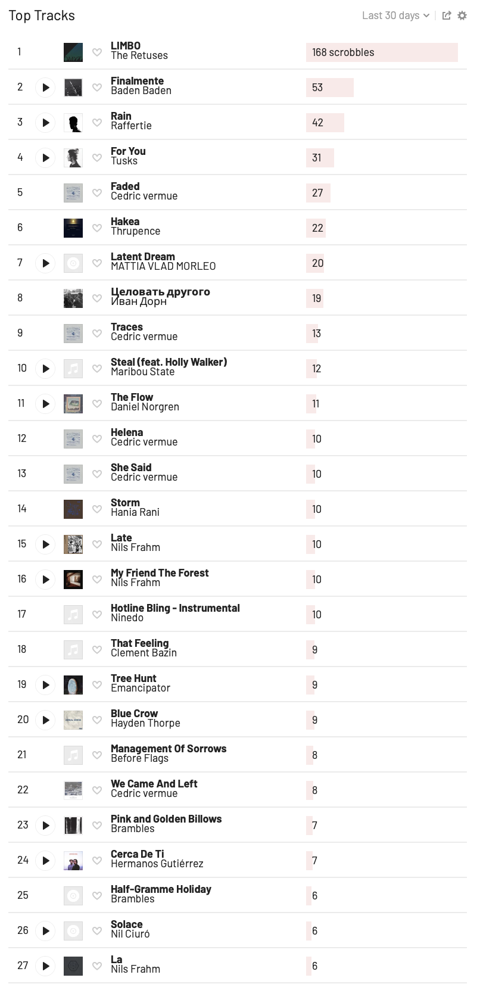
Task: Toggle heart for Storm by Hania Rani
Action: (97, 509)
